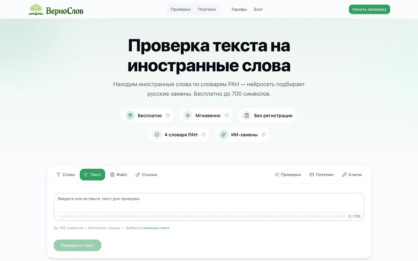The image size is (418, 261).
Task: Click the document icon beside Без регистрации
Action: tap(247, 116)
